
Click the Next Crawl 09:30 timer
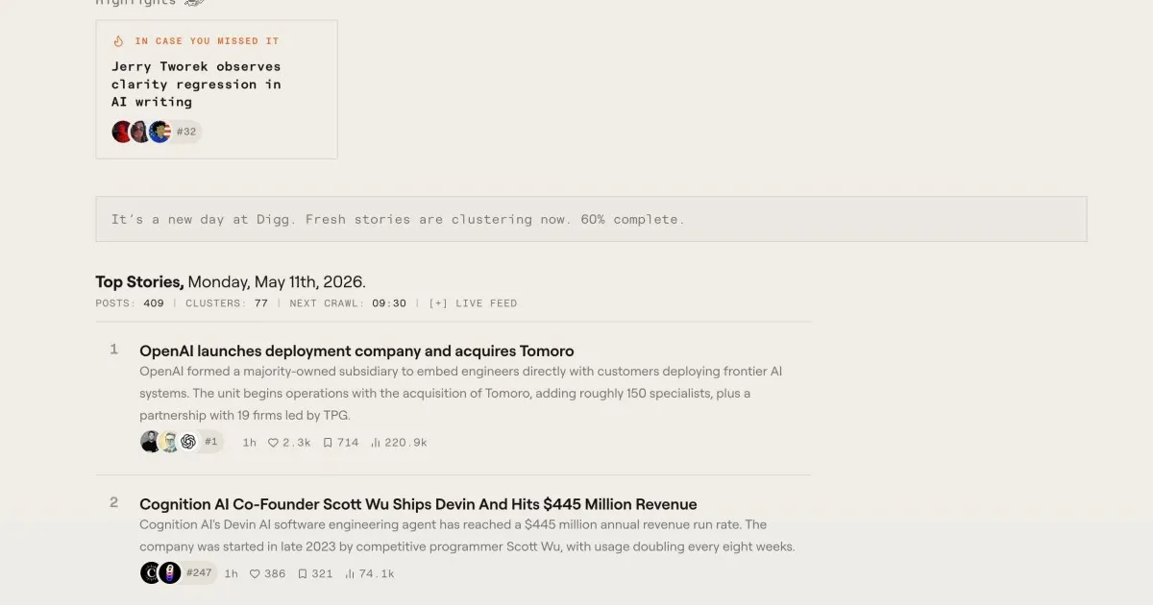point(348,303)
